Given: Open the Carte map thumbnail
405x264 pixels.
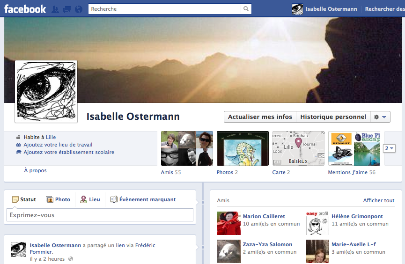Looking at the screenshot, I should pos(298,148).
